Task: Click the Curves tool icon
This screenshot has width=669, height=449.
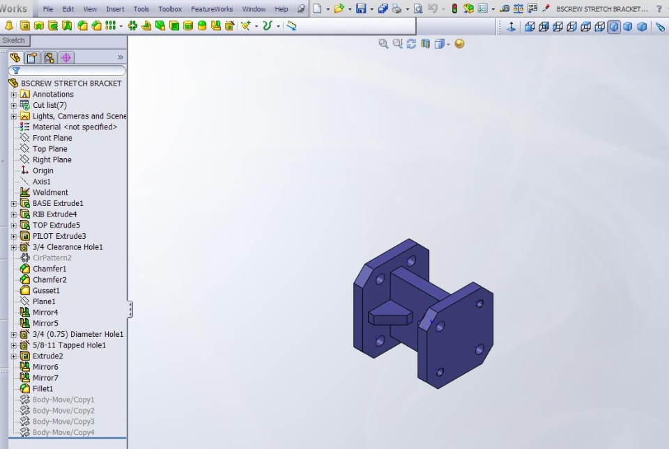Action: (x=268, y=26)
